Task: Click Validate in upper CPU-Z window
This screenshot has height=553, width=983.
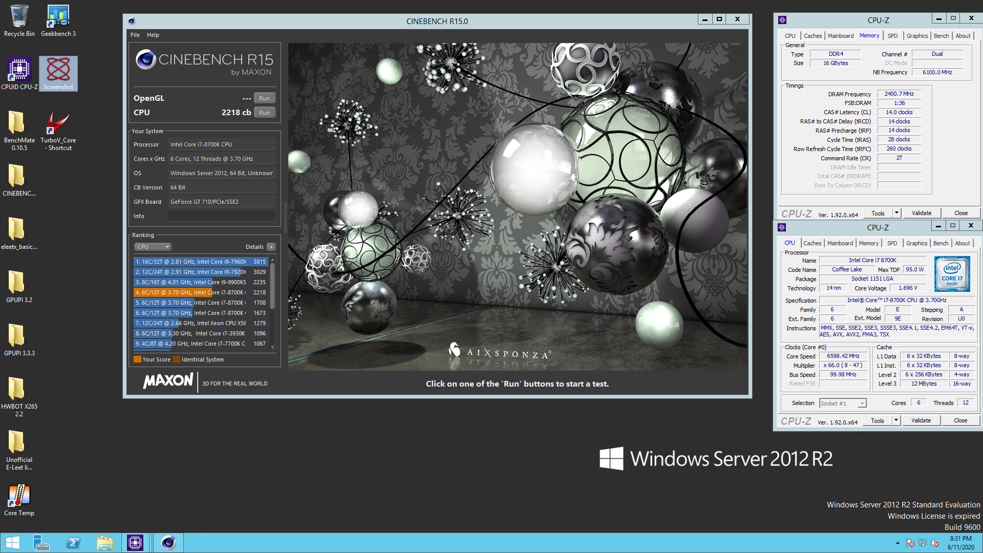Action: point(922,213)
